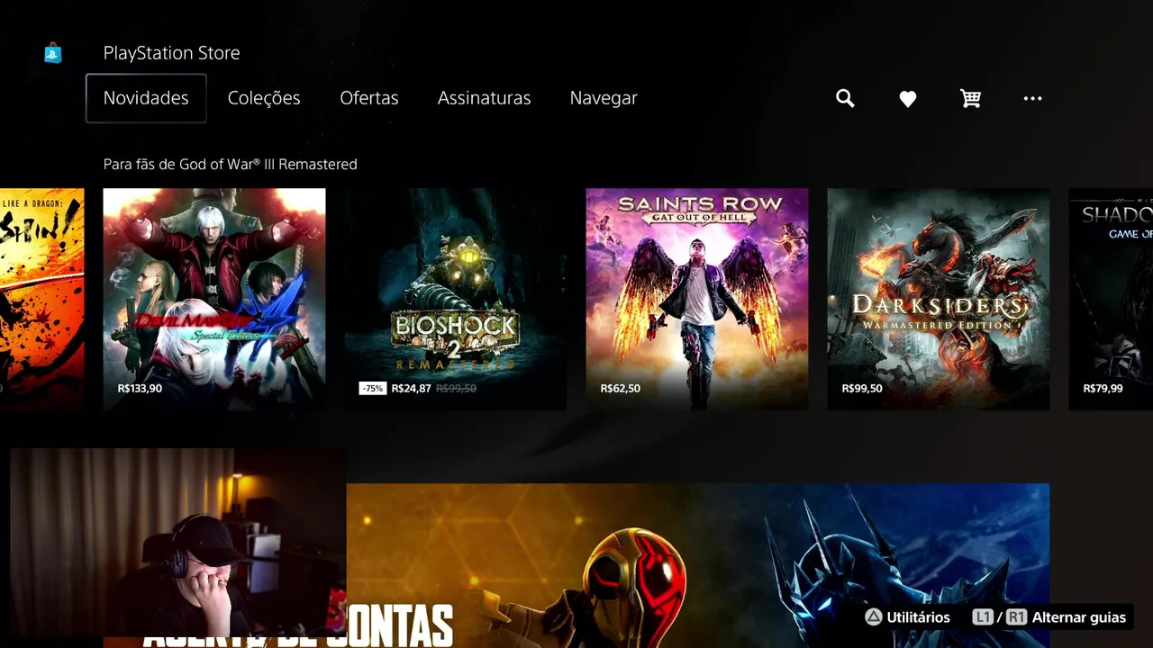Viewport: 1153px width, 648px height.
Task: Open the Assinaturas tab
Action: pos(485,98)
